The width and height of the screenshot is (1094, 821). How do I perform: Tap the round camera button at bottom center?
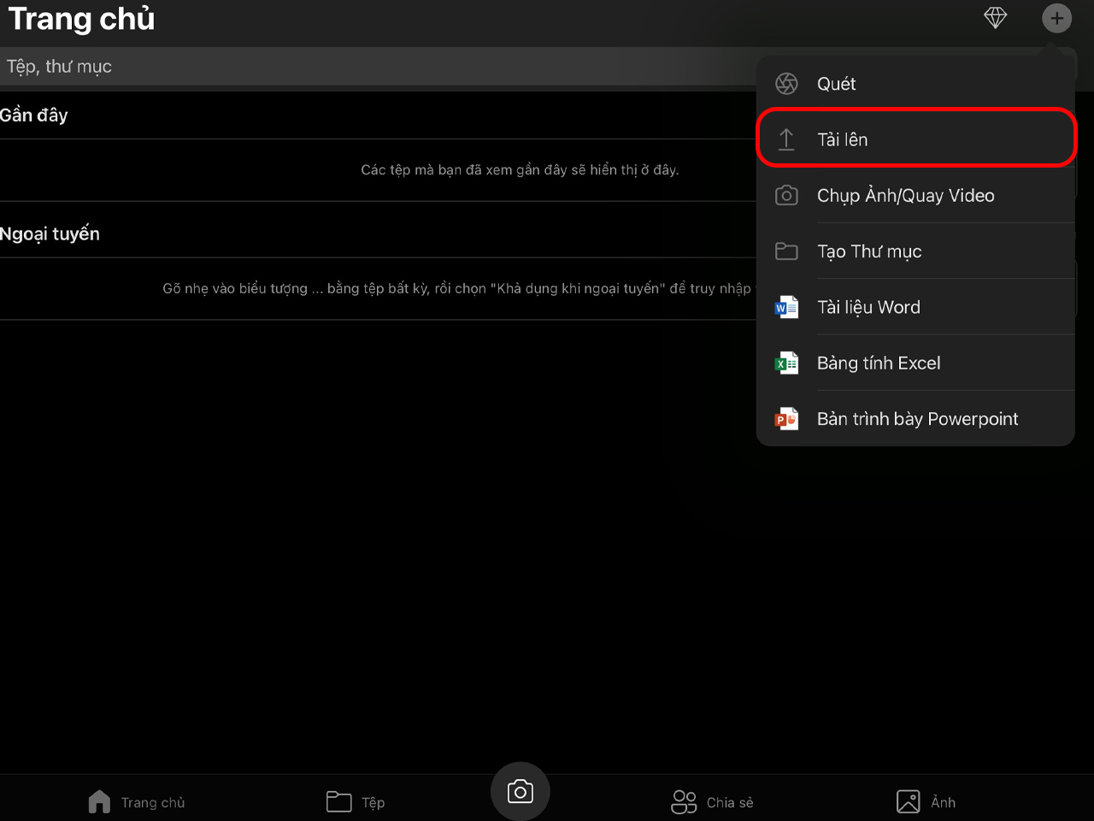click(520, 792)
